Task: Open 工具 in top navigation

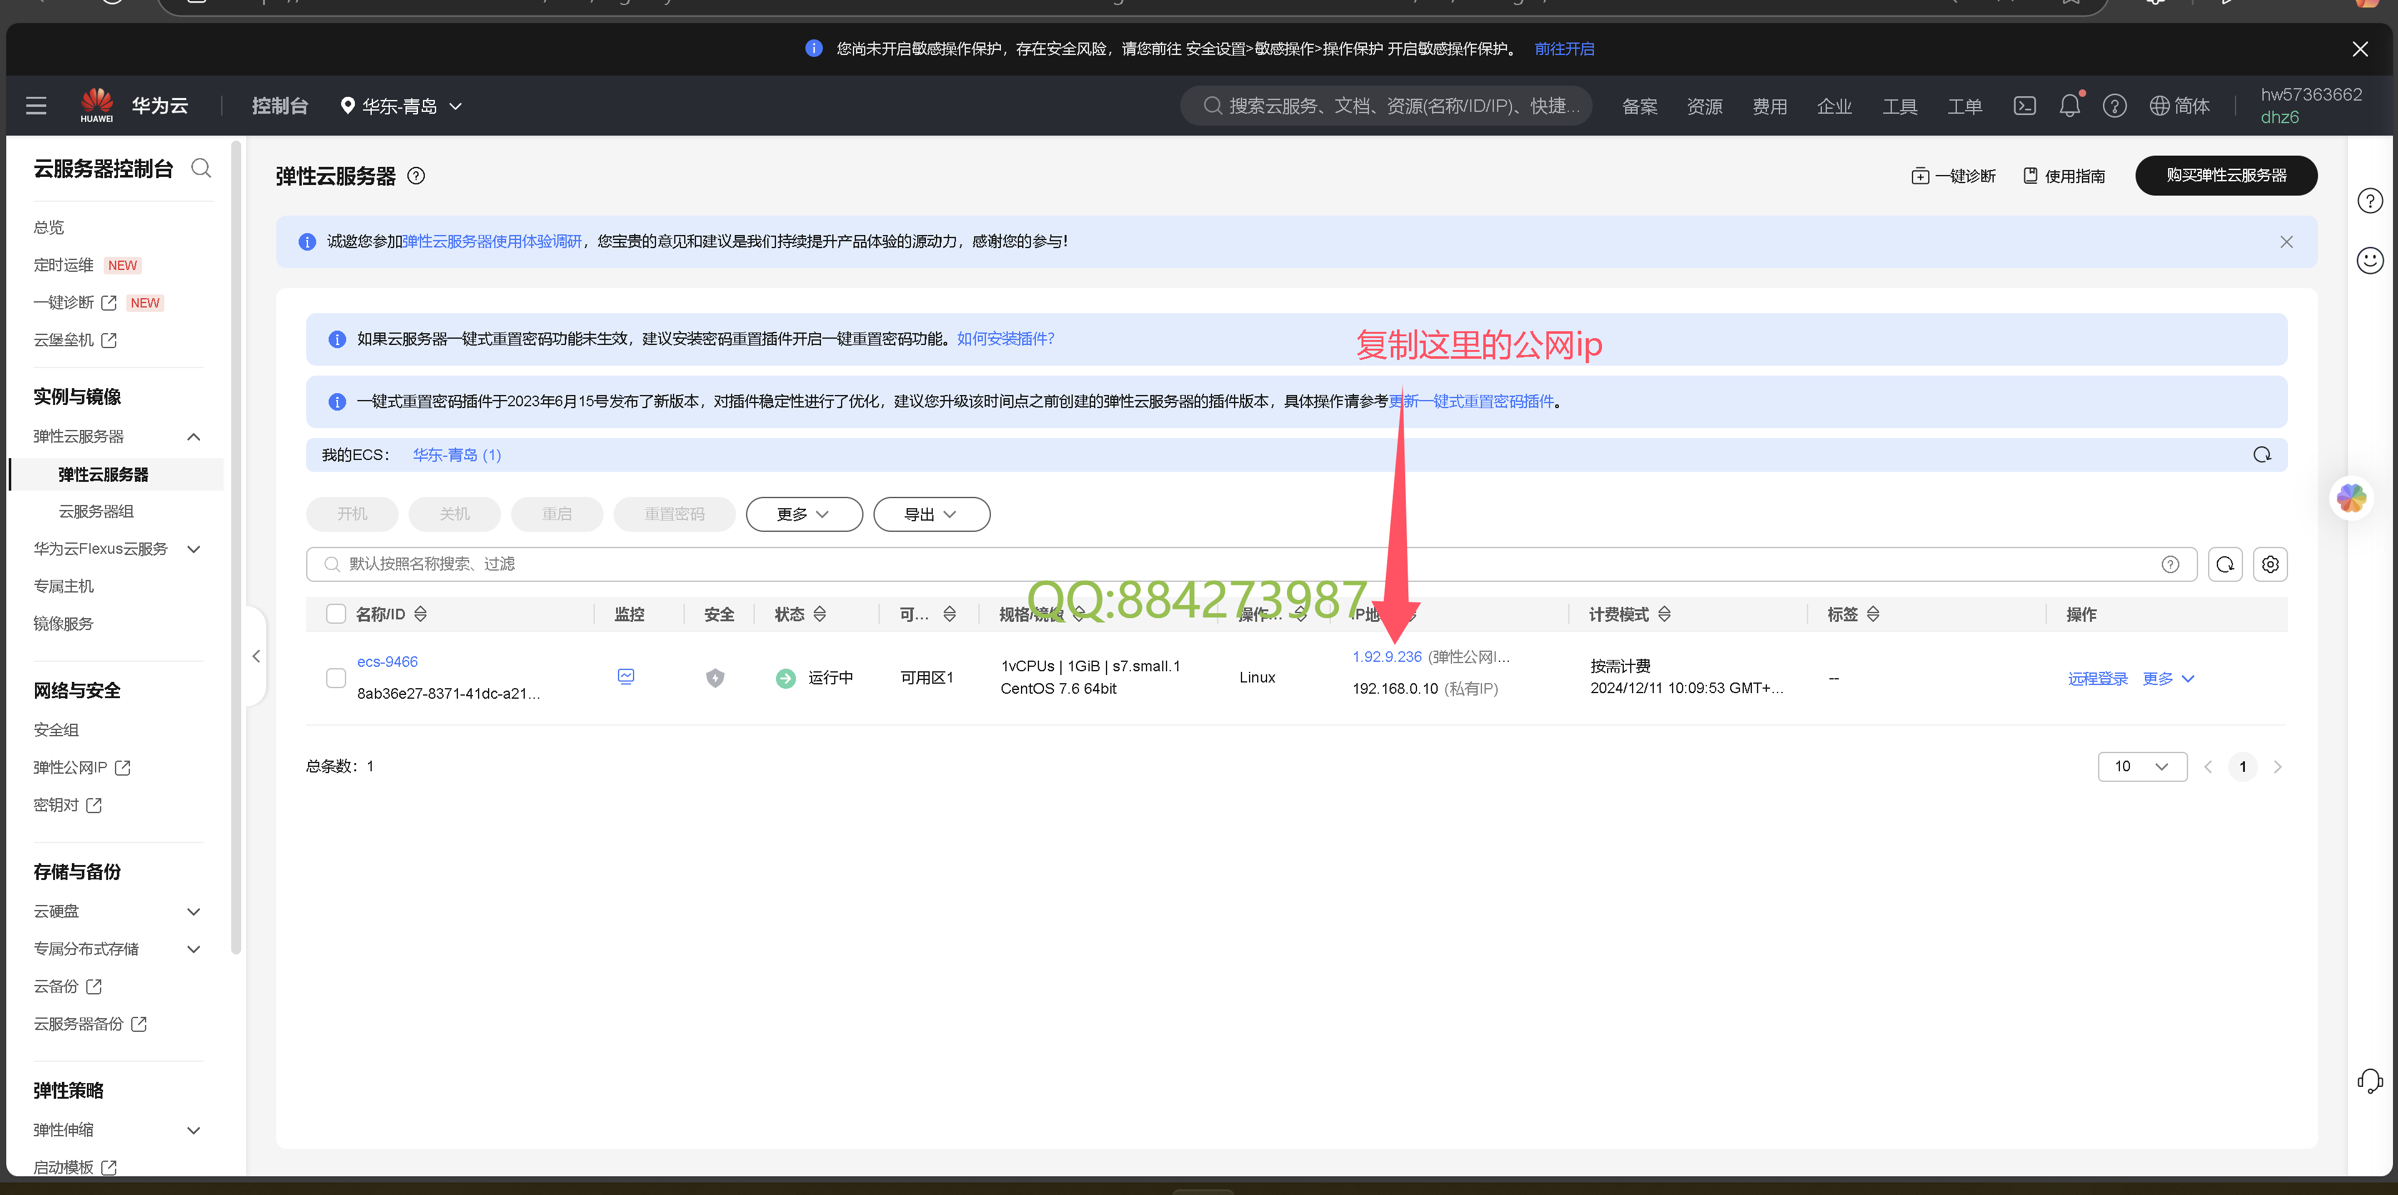Action: (1899, 106)
